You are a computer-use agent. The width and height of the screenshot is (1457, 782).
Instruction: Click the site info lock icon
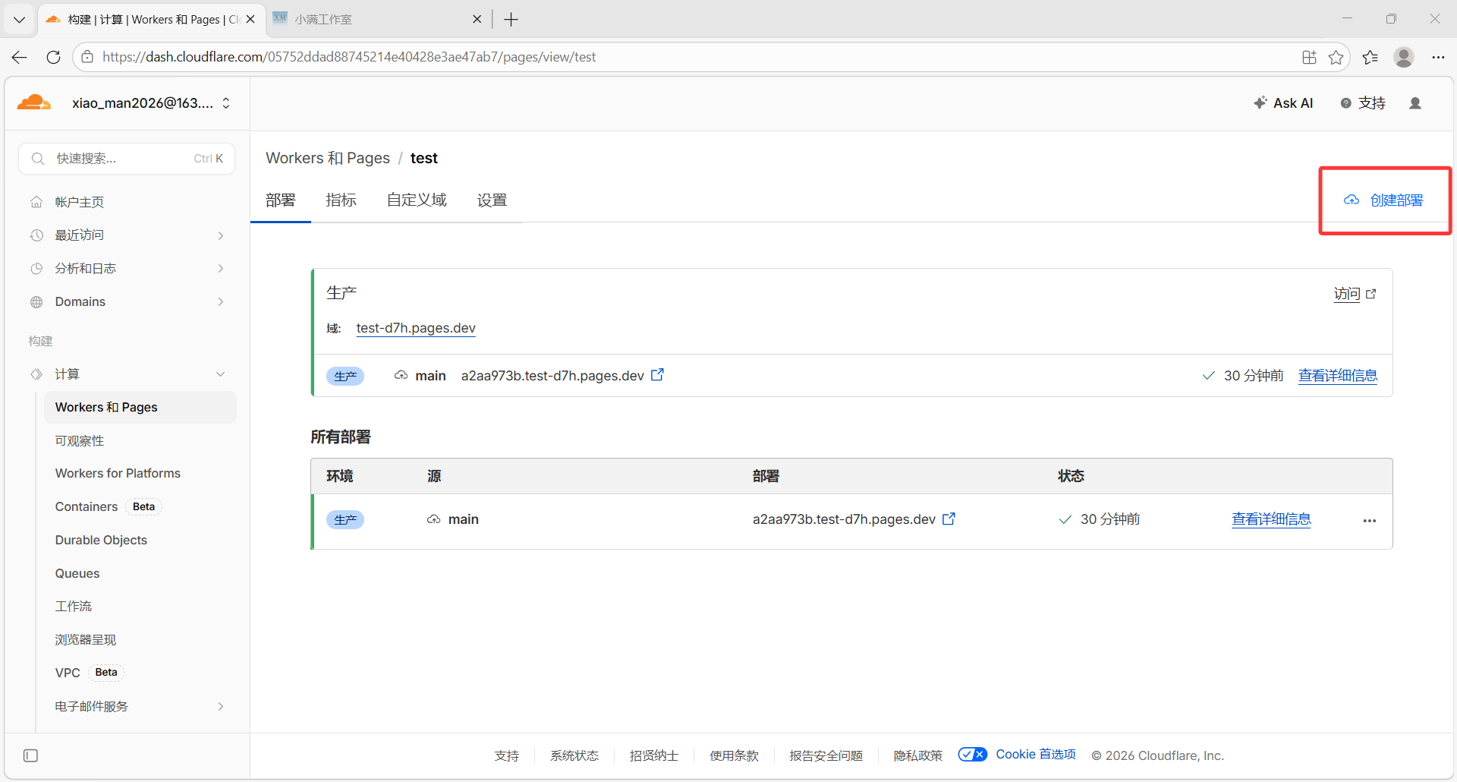pos(87,57)
